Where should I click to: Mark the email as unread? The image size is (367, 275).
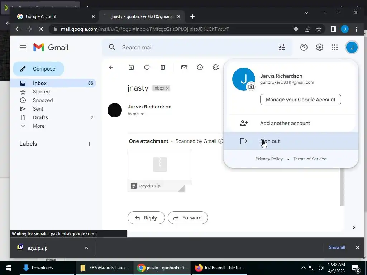(x=184, y=67)
